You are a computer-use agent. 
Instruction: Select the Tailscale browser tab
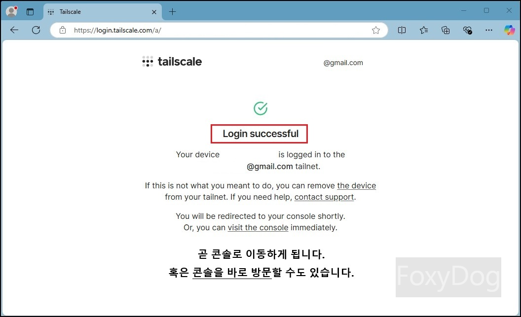102,12
